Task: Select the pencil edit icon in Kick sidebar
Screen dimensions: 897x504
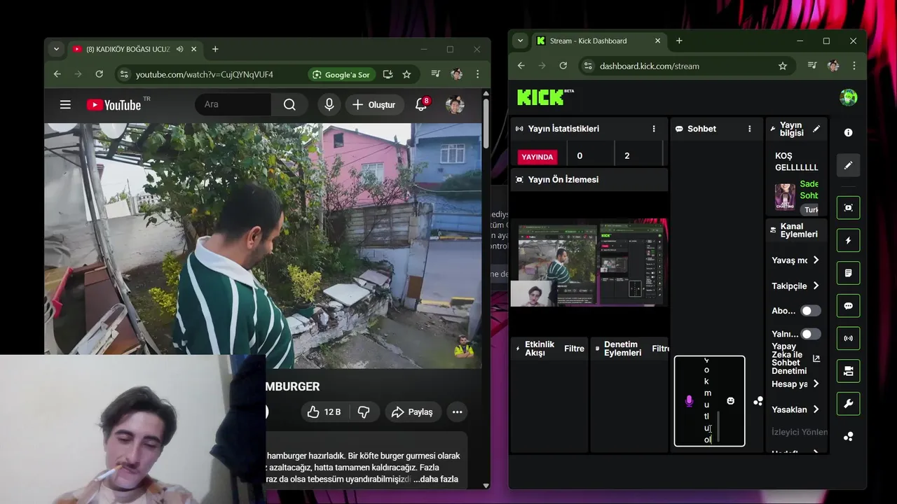Action: 848,165
